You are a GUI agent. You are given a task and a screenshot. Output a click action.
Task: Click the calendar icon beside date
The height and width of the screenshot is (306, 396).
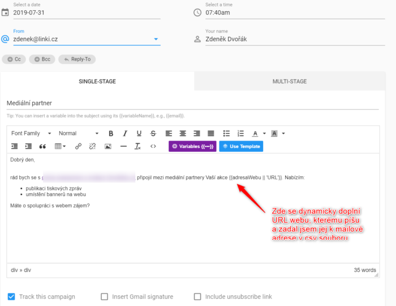pos(5,12)
